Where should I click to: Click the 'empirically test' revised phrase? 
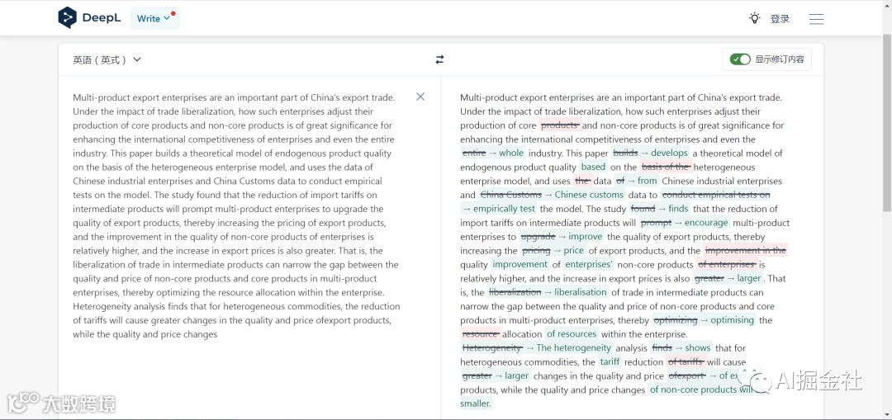point(504,209)
